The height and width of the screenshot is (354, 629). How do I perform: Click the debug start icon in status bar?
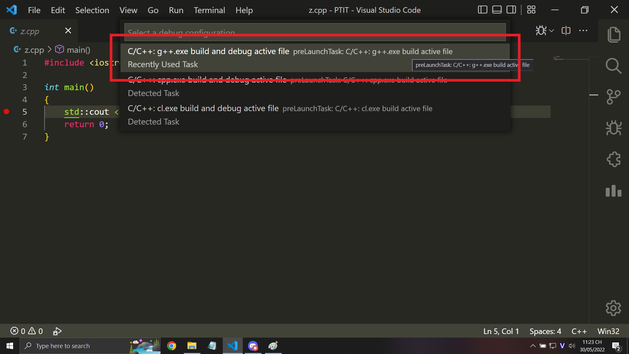pyautogui.click(x=57, y=331)
